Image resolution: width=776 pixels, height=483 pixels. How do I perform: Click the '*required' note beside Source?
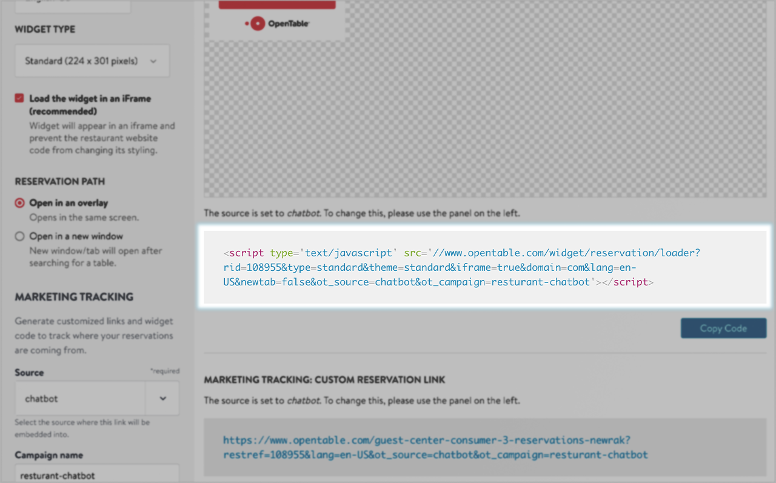[165, 371]
